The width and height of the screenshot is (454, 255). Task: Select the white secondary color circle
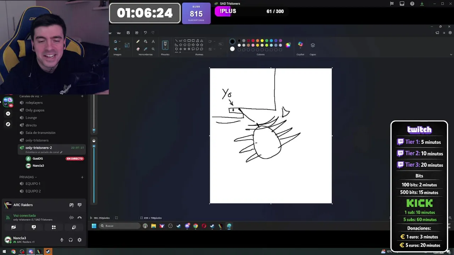[232, 49]
